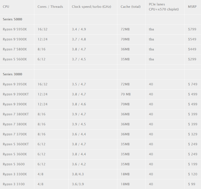Select the Ryzen 7 3800XT cell
The image size is (201, 189).
(x=16, y=114)
